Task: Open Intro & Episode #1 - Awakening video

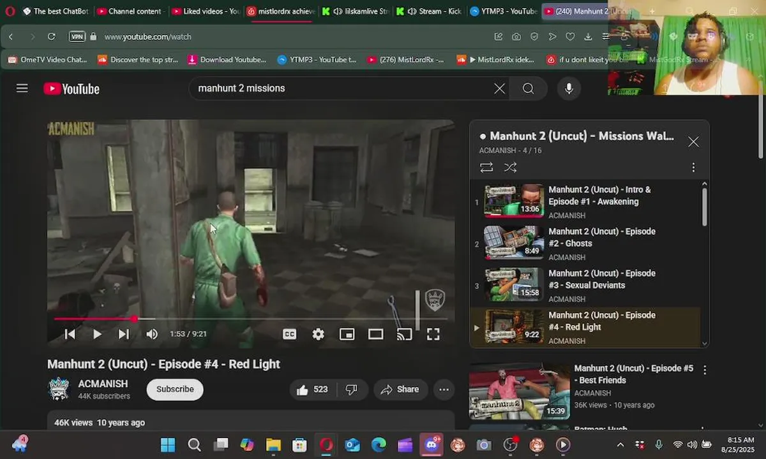Action: click(x=585, y=202)
